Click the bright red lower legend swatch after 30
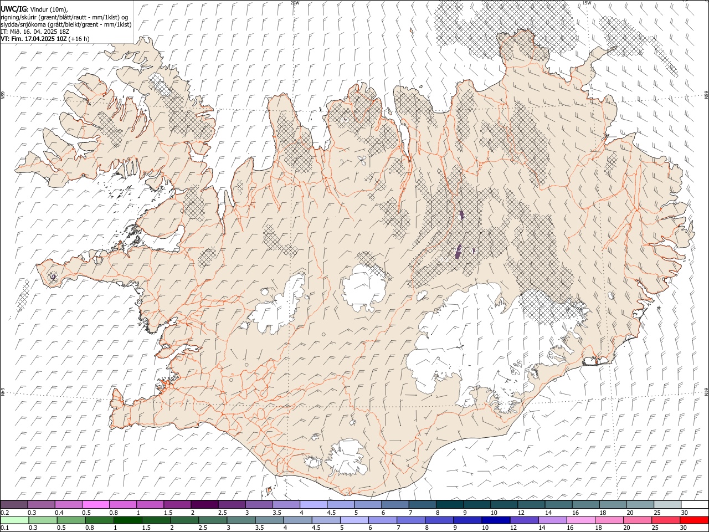 (693, 520)
